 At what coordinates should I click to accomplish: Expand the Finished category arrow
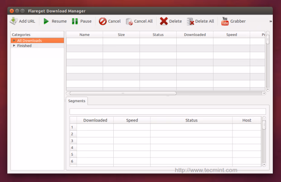14,45
